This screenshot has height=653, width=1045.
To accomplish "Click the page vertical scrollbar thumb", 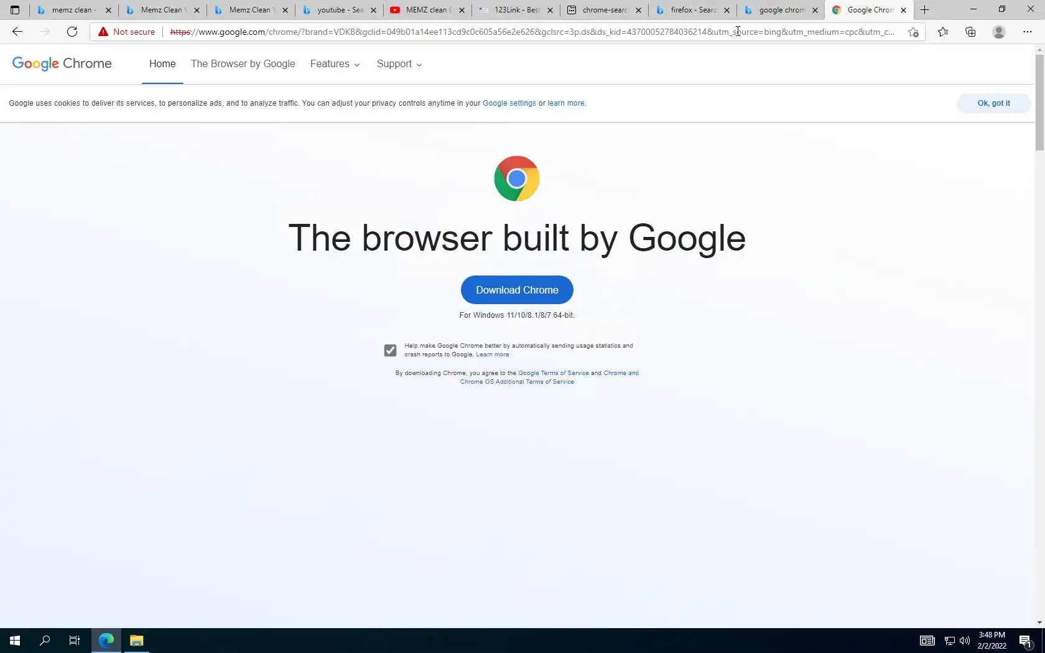I will point(1039,102).
